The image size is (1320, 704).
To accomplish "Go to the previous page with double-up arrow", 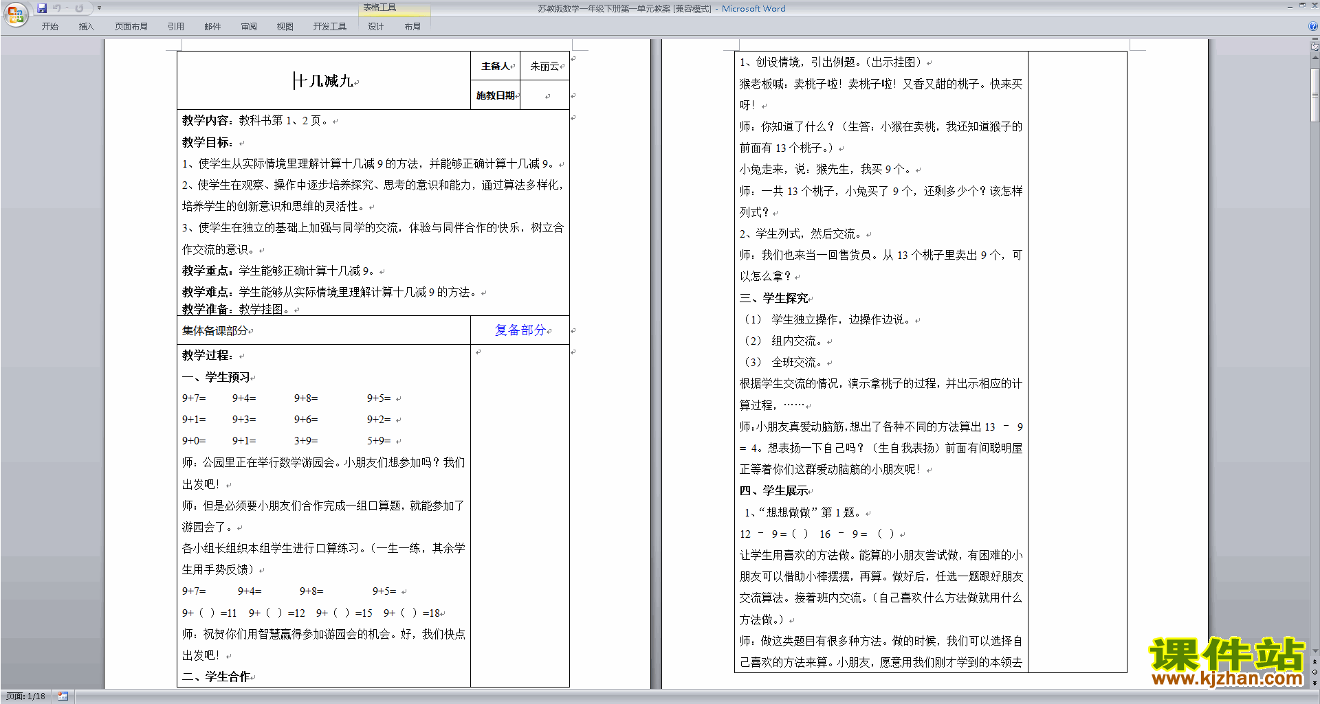I will point(1315,662).
